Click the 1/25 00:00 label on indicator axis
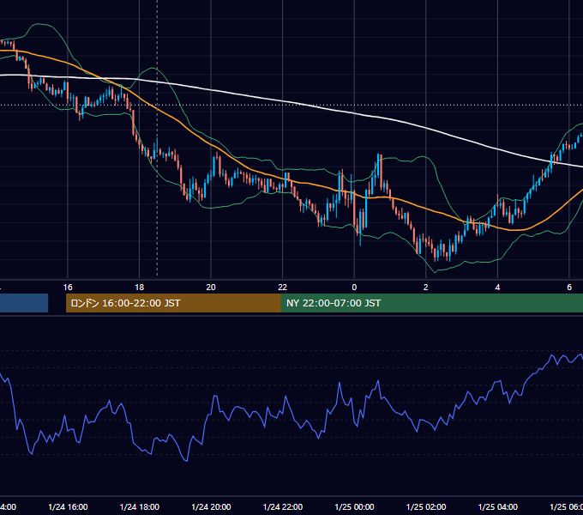Image resolution: width=583 pixels, height=515 pixels. pyautogui.click(x=354, y=506)
